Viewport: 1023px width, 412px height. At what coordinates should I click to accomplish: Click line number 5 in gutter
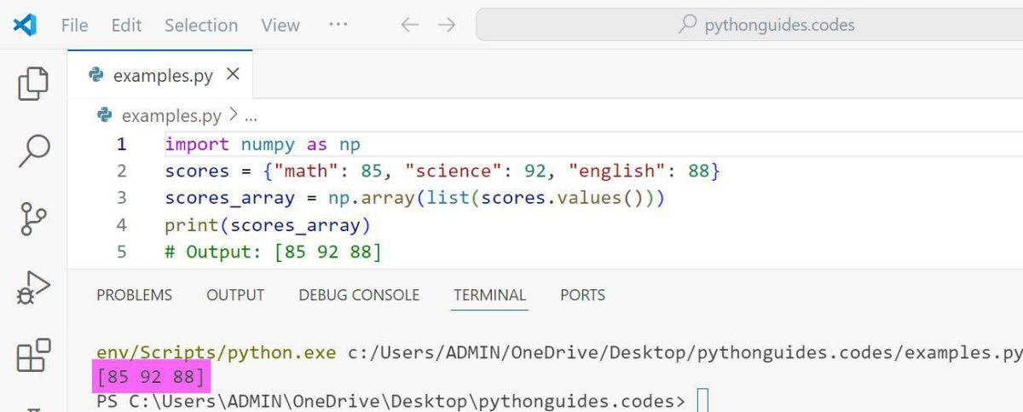click(121, 252)
